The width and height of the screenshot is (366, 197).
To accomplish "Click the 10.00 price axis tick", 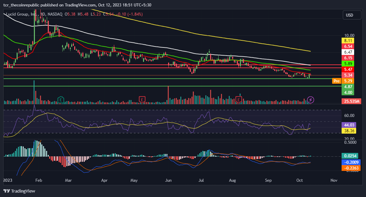I will point(349,36).
